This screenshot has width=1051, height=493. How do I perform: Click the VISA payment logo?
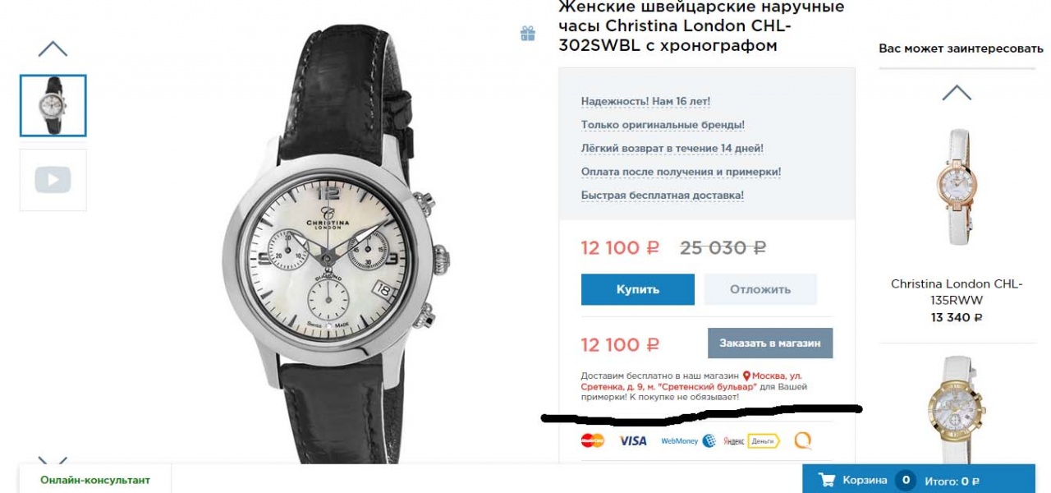tap(633, 440)
